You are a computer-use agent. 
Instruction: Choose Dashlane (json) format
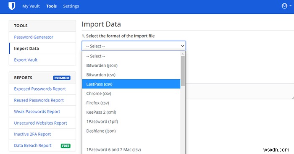click(131, 131)
